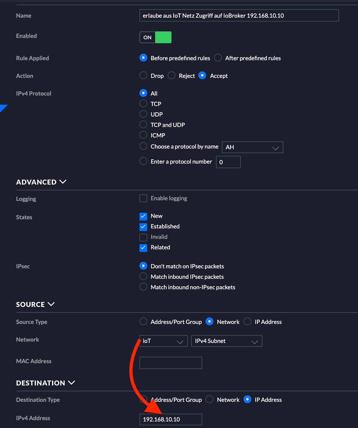The width and height of the screenshot is (358, 428).
Task: Select Match inbound IPsec packets
Action: 143,276
